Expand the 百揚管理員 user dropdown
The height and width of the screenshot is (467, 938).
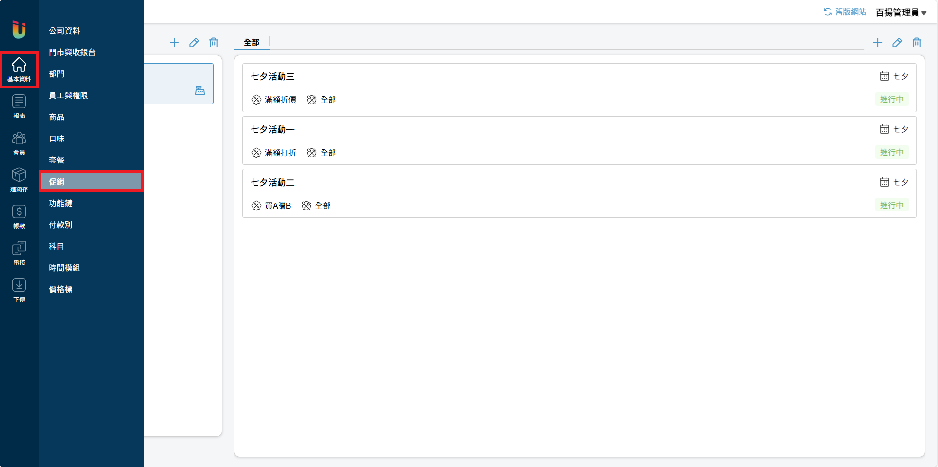pyautogui.click(x=901, y=13)
